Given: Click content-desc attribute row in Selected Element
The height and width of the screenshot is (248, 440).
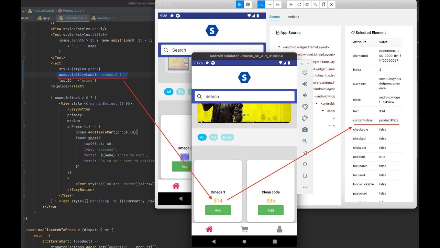Looking at the screenshot, I should [x=377, y=120].
